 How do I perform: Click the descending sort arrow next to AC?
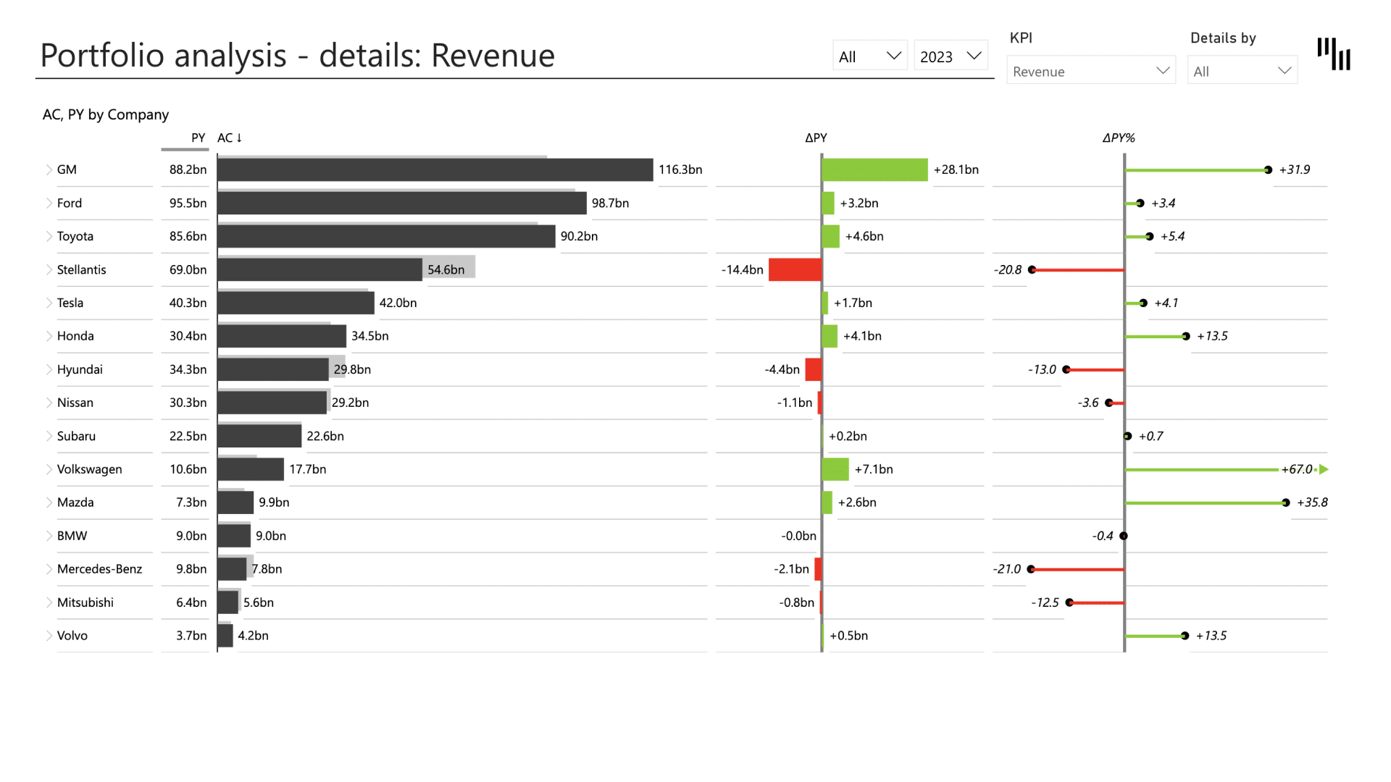tap(240, 138)
